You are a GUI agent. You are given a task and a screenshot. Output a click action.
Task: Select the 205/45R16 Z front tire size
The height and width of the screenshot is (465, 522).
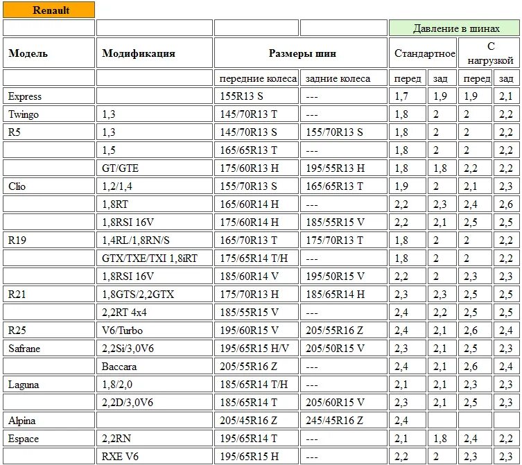tap(256, 420)
